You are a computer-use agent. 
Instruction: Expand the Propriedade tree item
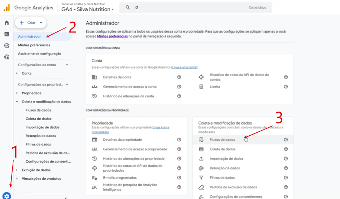[x=17, y=93]
